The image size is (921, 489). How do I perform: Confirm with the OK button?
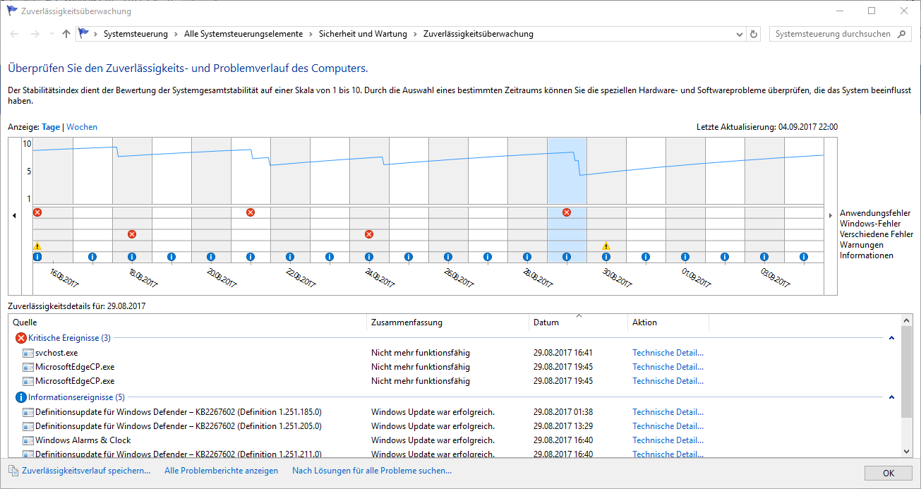click(x=889, y=473)
